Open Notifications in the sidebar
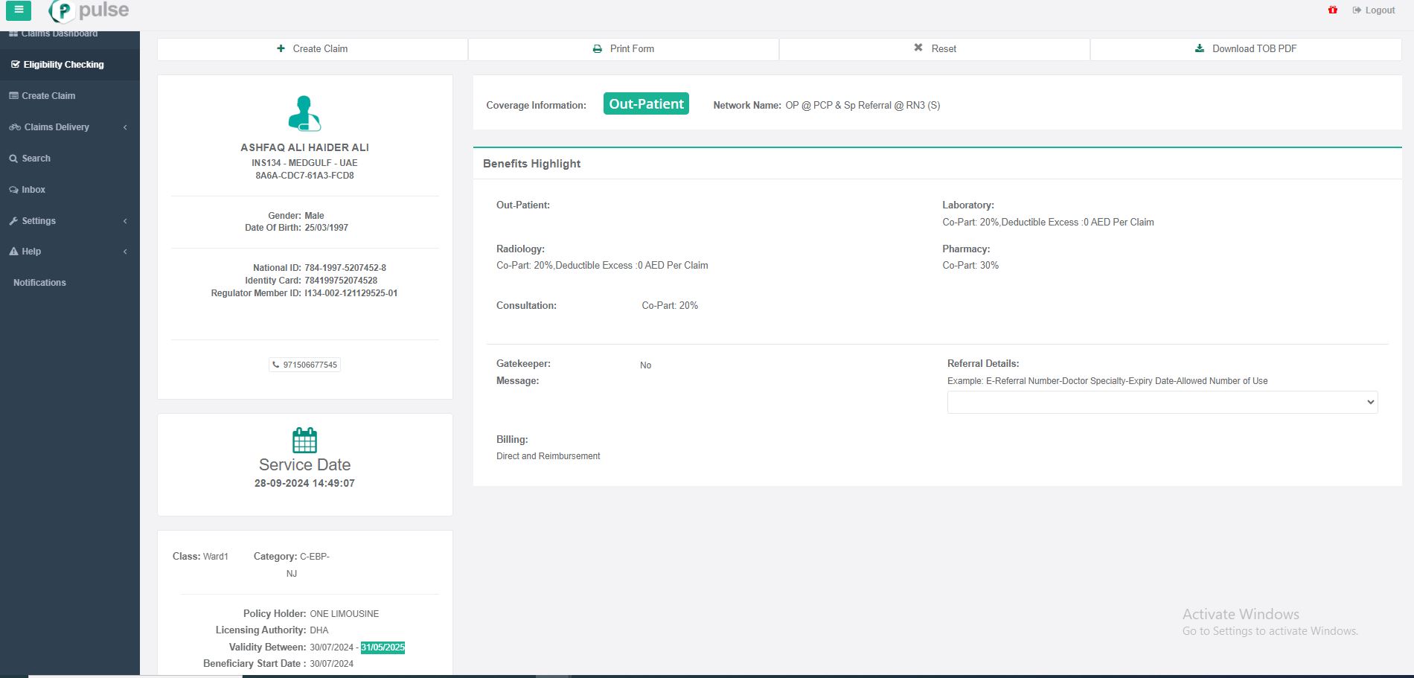1414x678 pixels. (39, 283)
